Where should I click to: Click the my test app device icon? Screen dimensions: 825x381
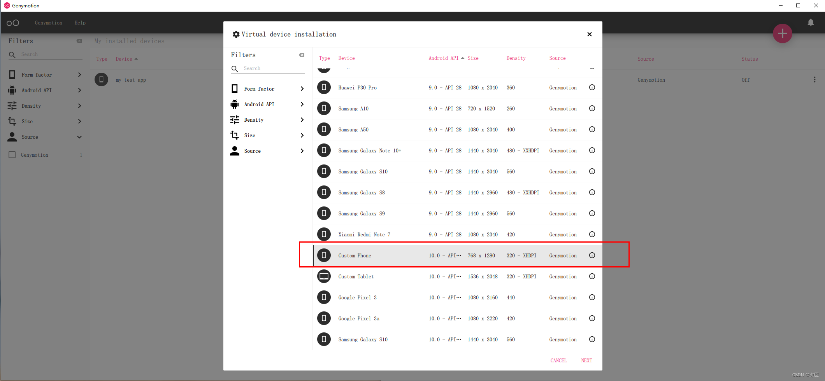(x=101, y=80)
